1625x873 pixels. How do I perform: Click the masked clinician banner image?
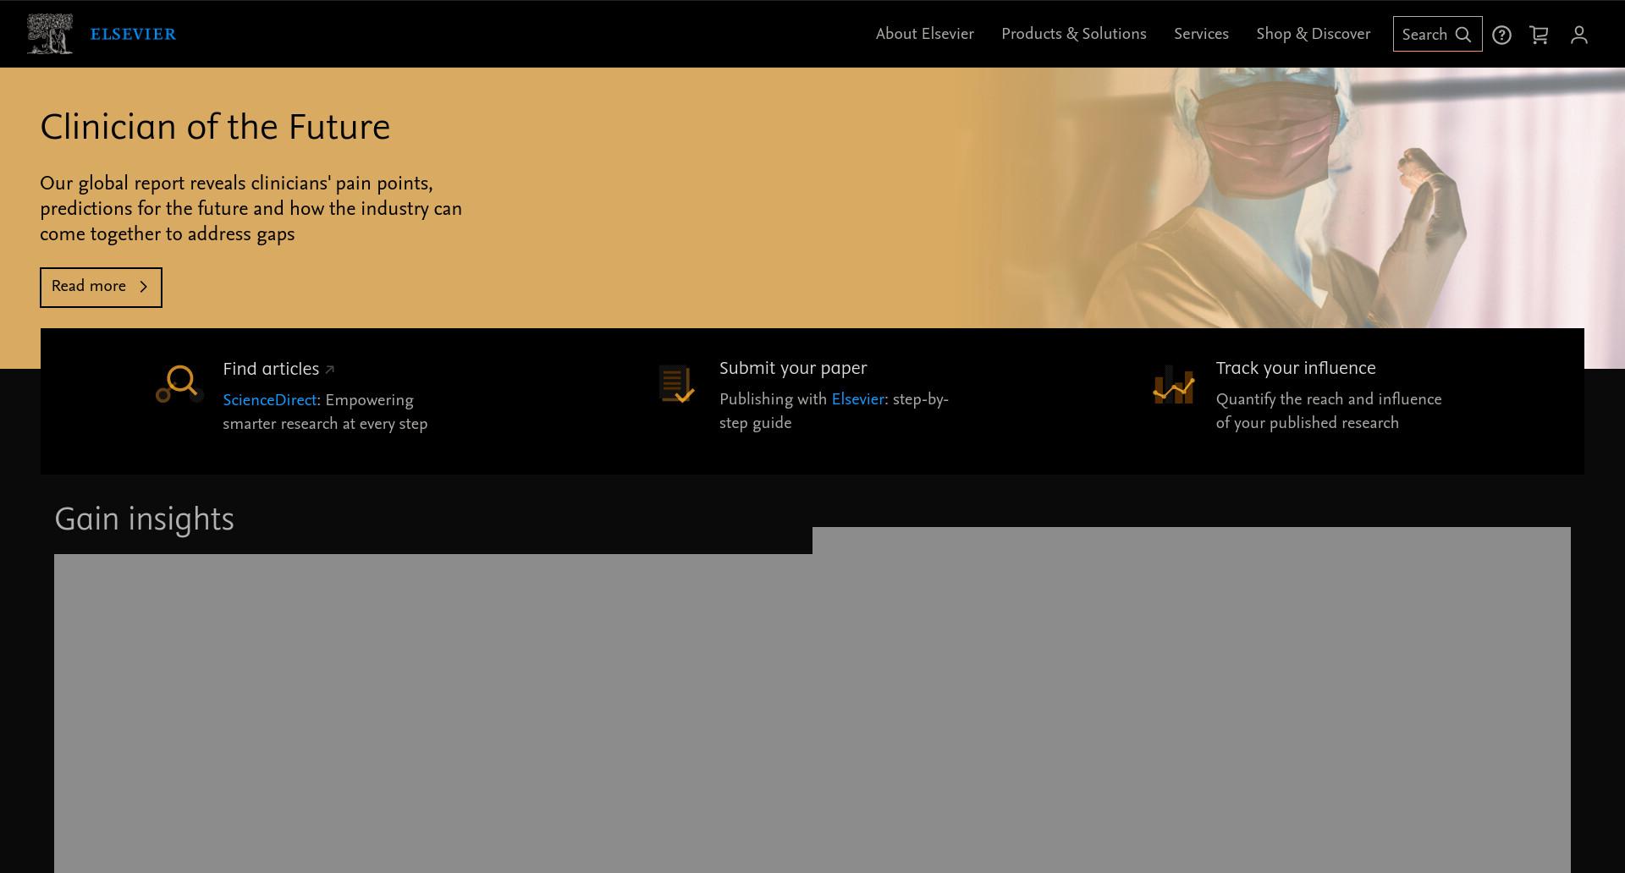pyautogui.click(x=1286, y=198)
